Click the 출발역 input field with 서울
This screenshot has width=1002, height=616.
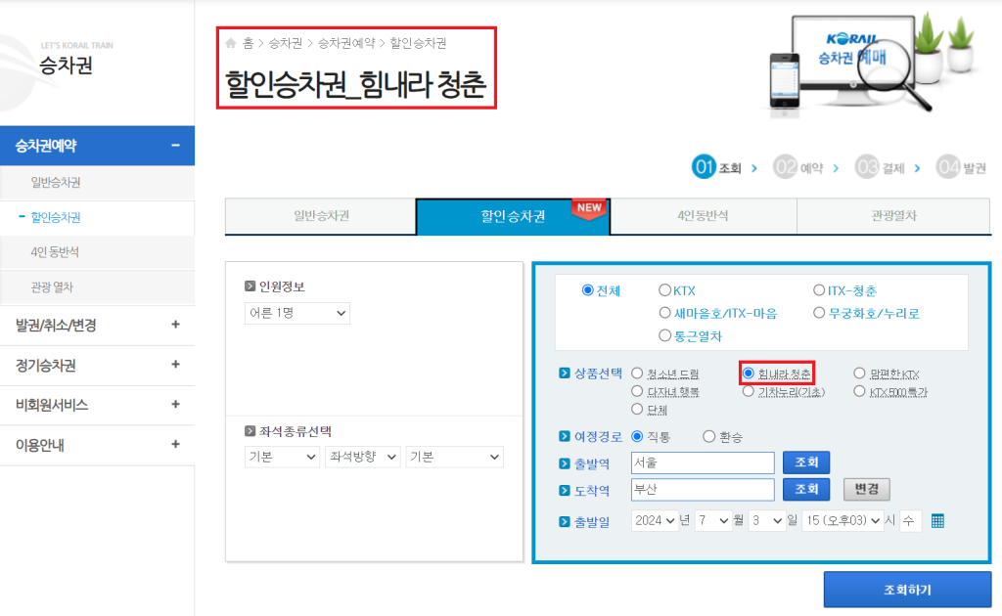point(702,462)
